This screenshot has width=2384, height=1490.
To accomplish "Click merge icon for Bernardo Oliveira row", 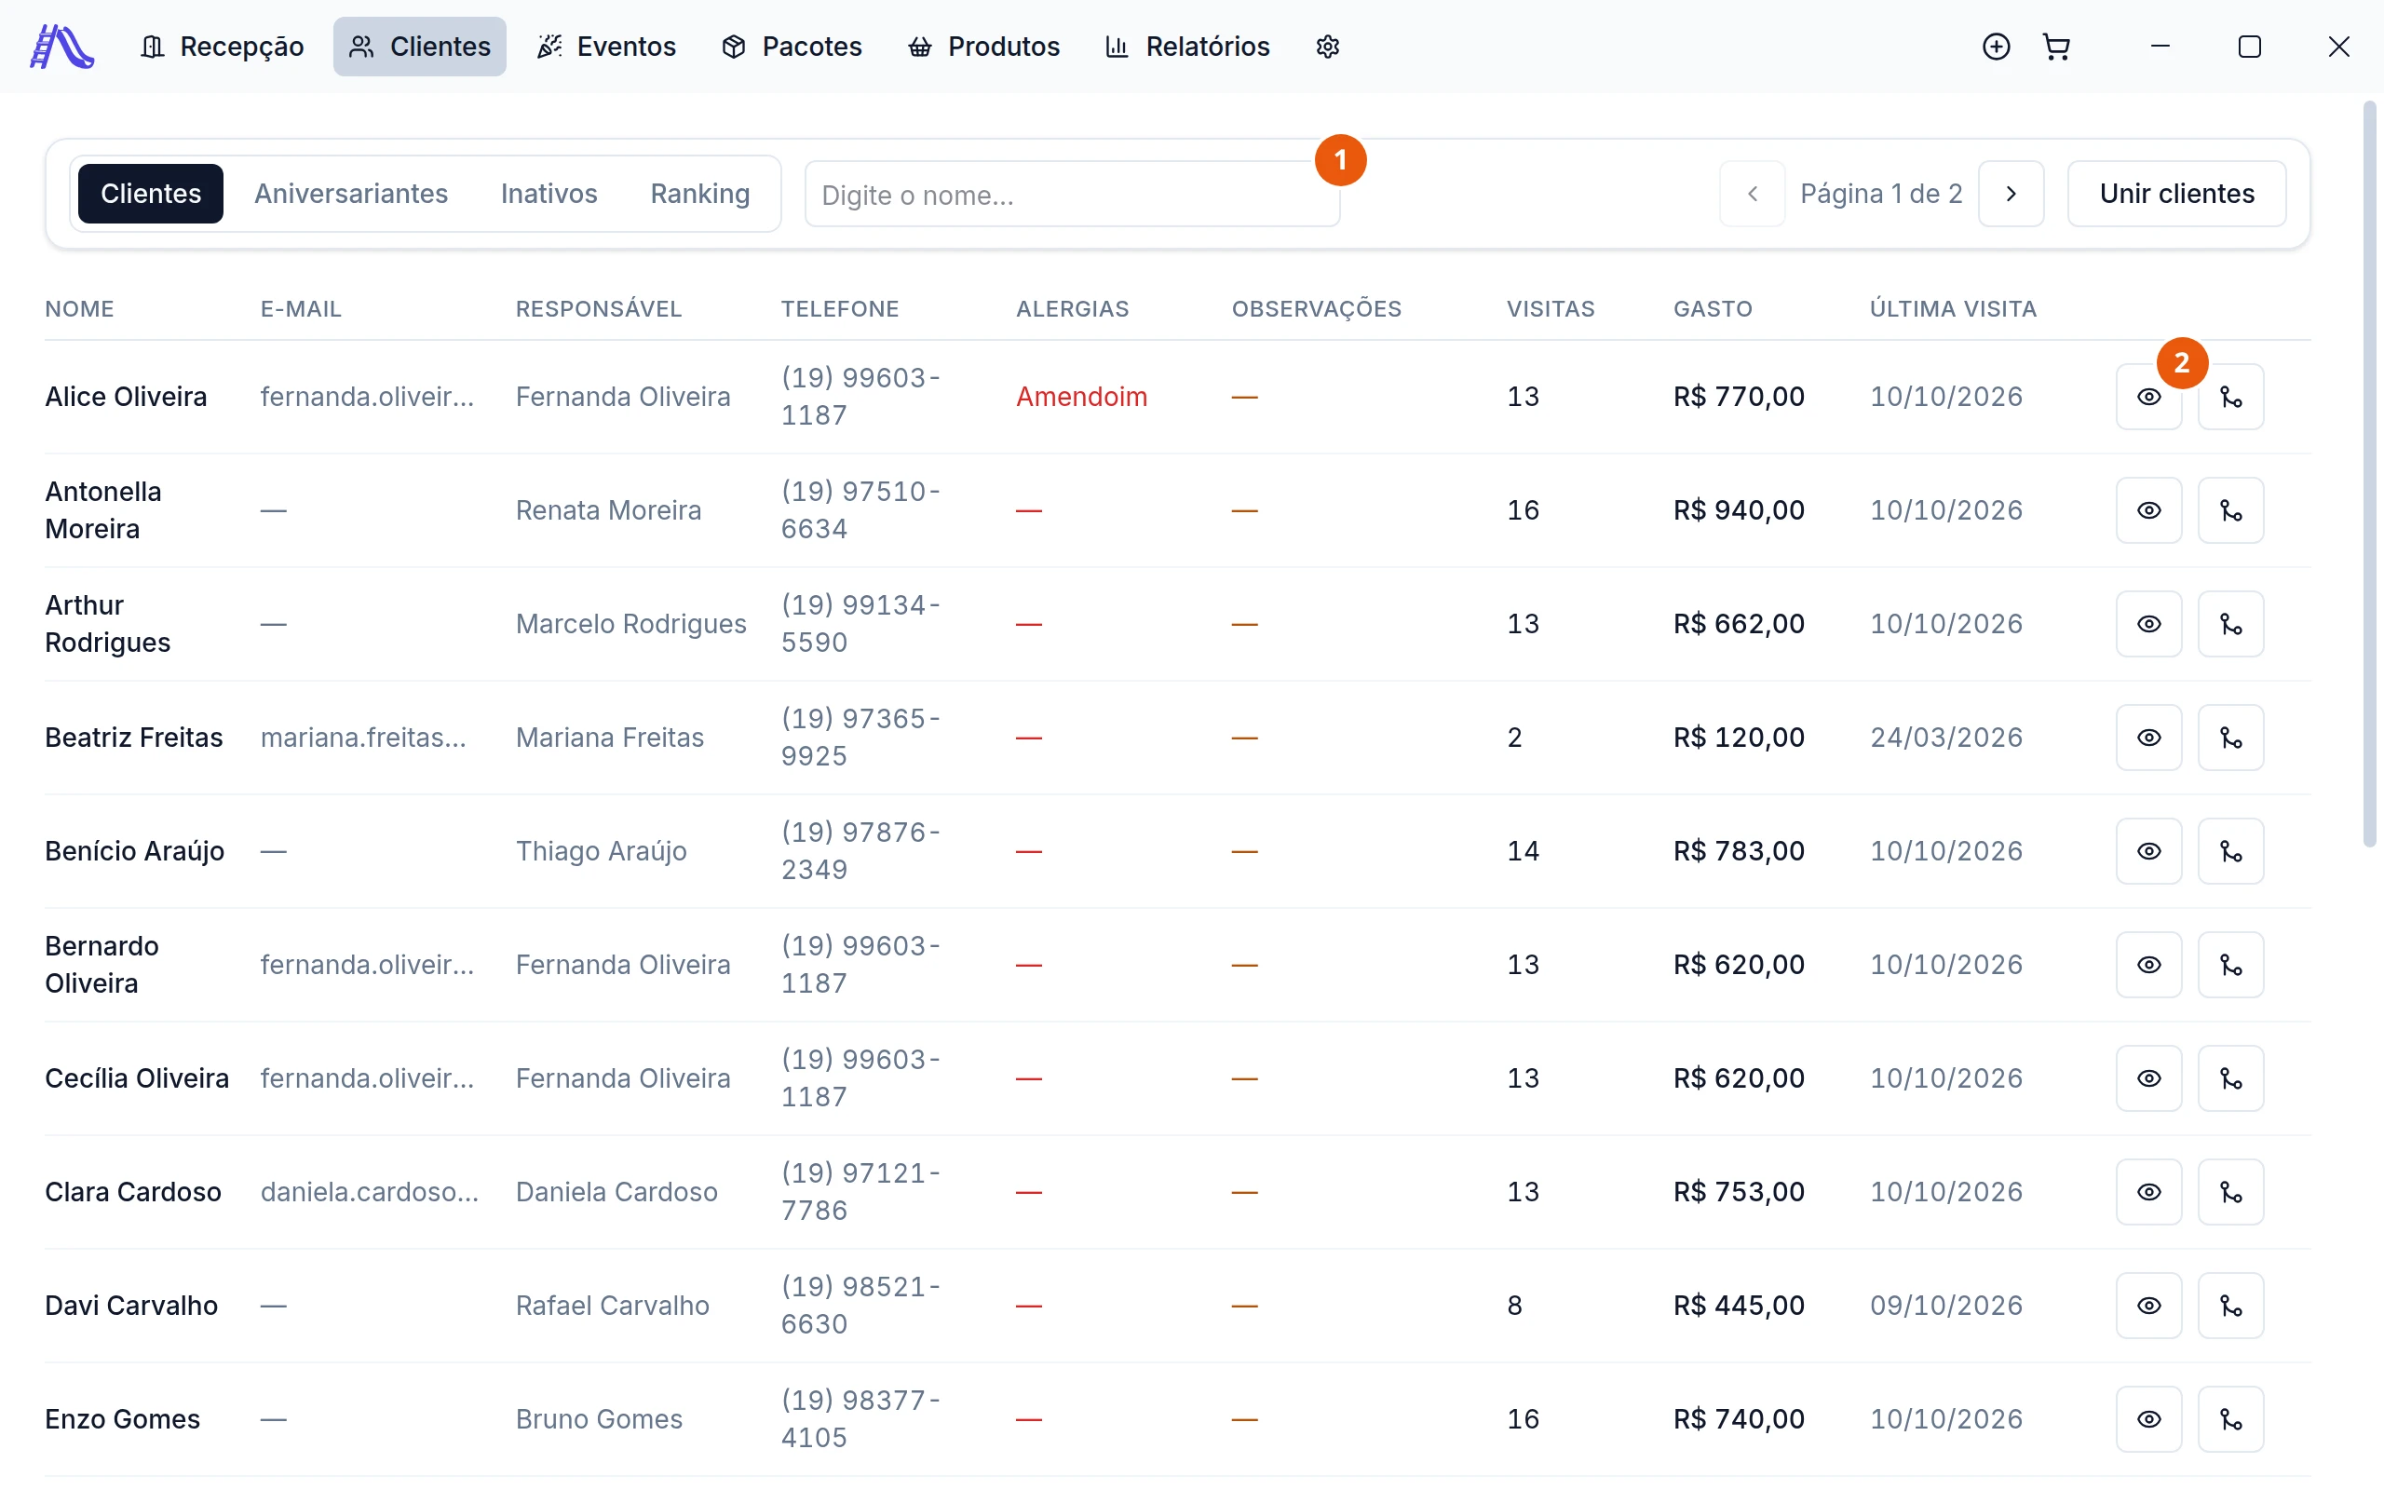I will click(2230, 965).
